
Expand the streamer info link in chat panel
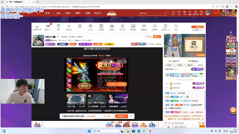(174, 61)
